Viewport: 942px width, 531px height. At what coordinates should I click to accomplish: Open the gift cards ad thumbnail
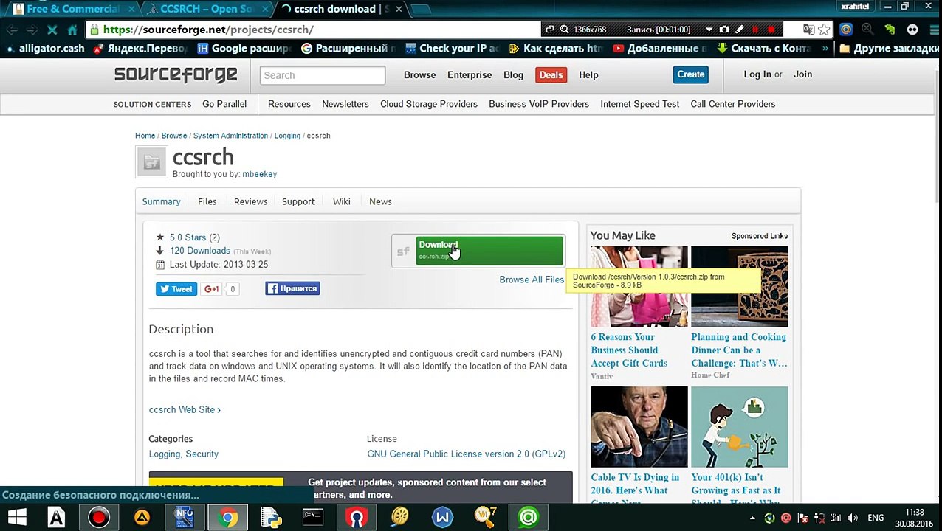[639, 286]
